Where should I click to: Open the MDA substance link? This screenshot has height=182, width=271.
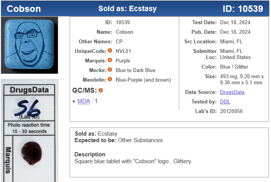[83, 101]
